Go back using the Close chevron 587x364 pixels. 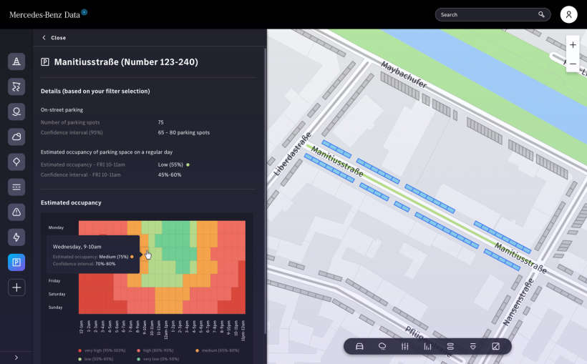coord(44,38)
